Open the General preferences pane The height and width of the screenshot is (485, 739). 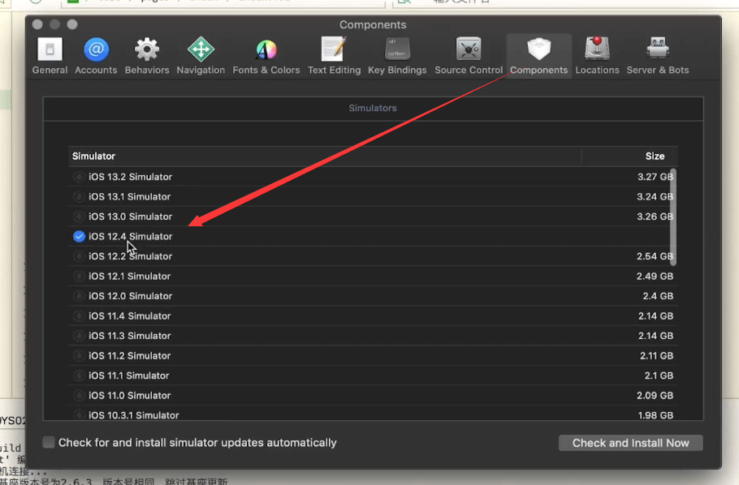(50, 56)
